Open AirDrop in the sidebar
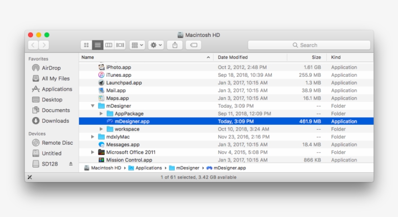This screenshot has width=398, height=217. point(51,68)
